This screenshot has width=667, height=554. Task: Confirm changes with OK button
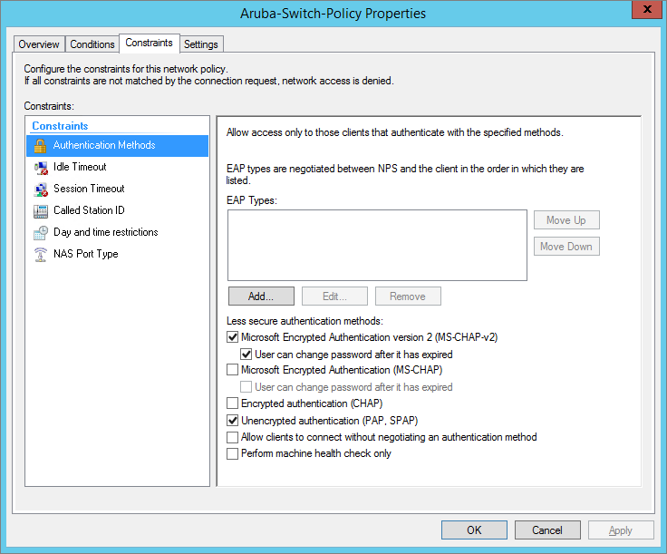(x=474, y=530)
